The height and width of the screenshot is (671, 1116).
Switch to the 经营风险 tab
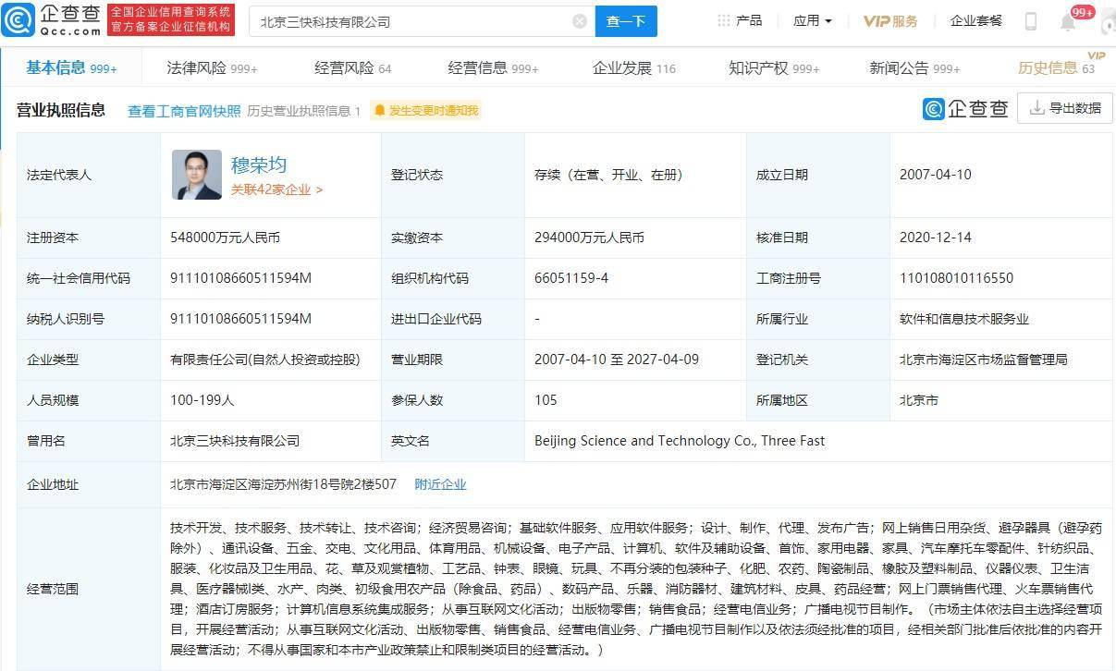point(353,67)
